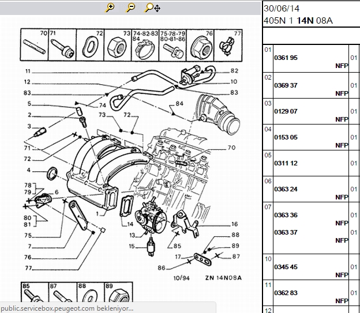The height and width of the screenshot is (313, 360).
Task: Click the zoom in magnifier icon
Action: (x=110, y=7)
